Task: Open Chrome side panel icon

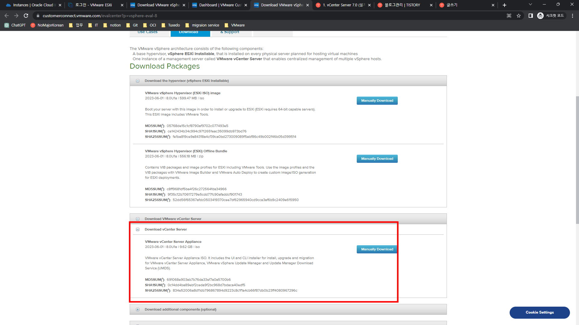Action: pyautogui.click(x=531, y=16)
